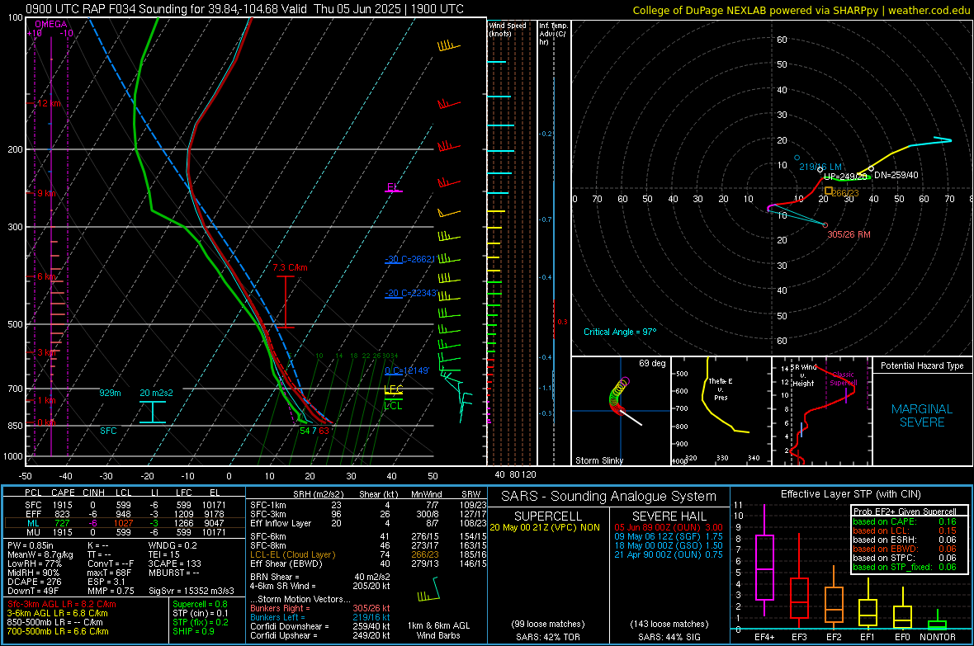Click the College of DuPage NEXLAB credit

tap(801, 10)
